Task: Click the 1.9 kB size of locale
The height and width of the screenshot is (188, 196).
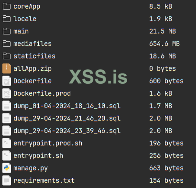Action: [161, 19]
